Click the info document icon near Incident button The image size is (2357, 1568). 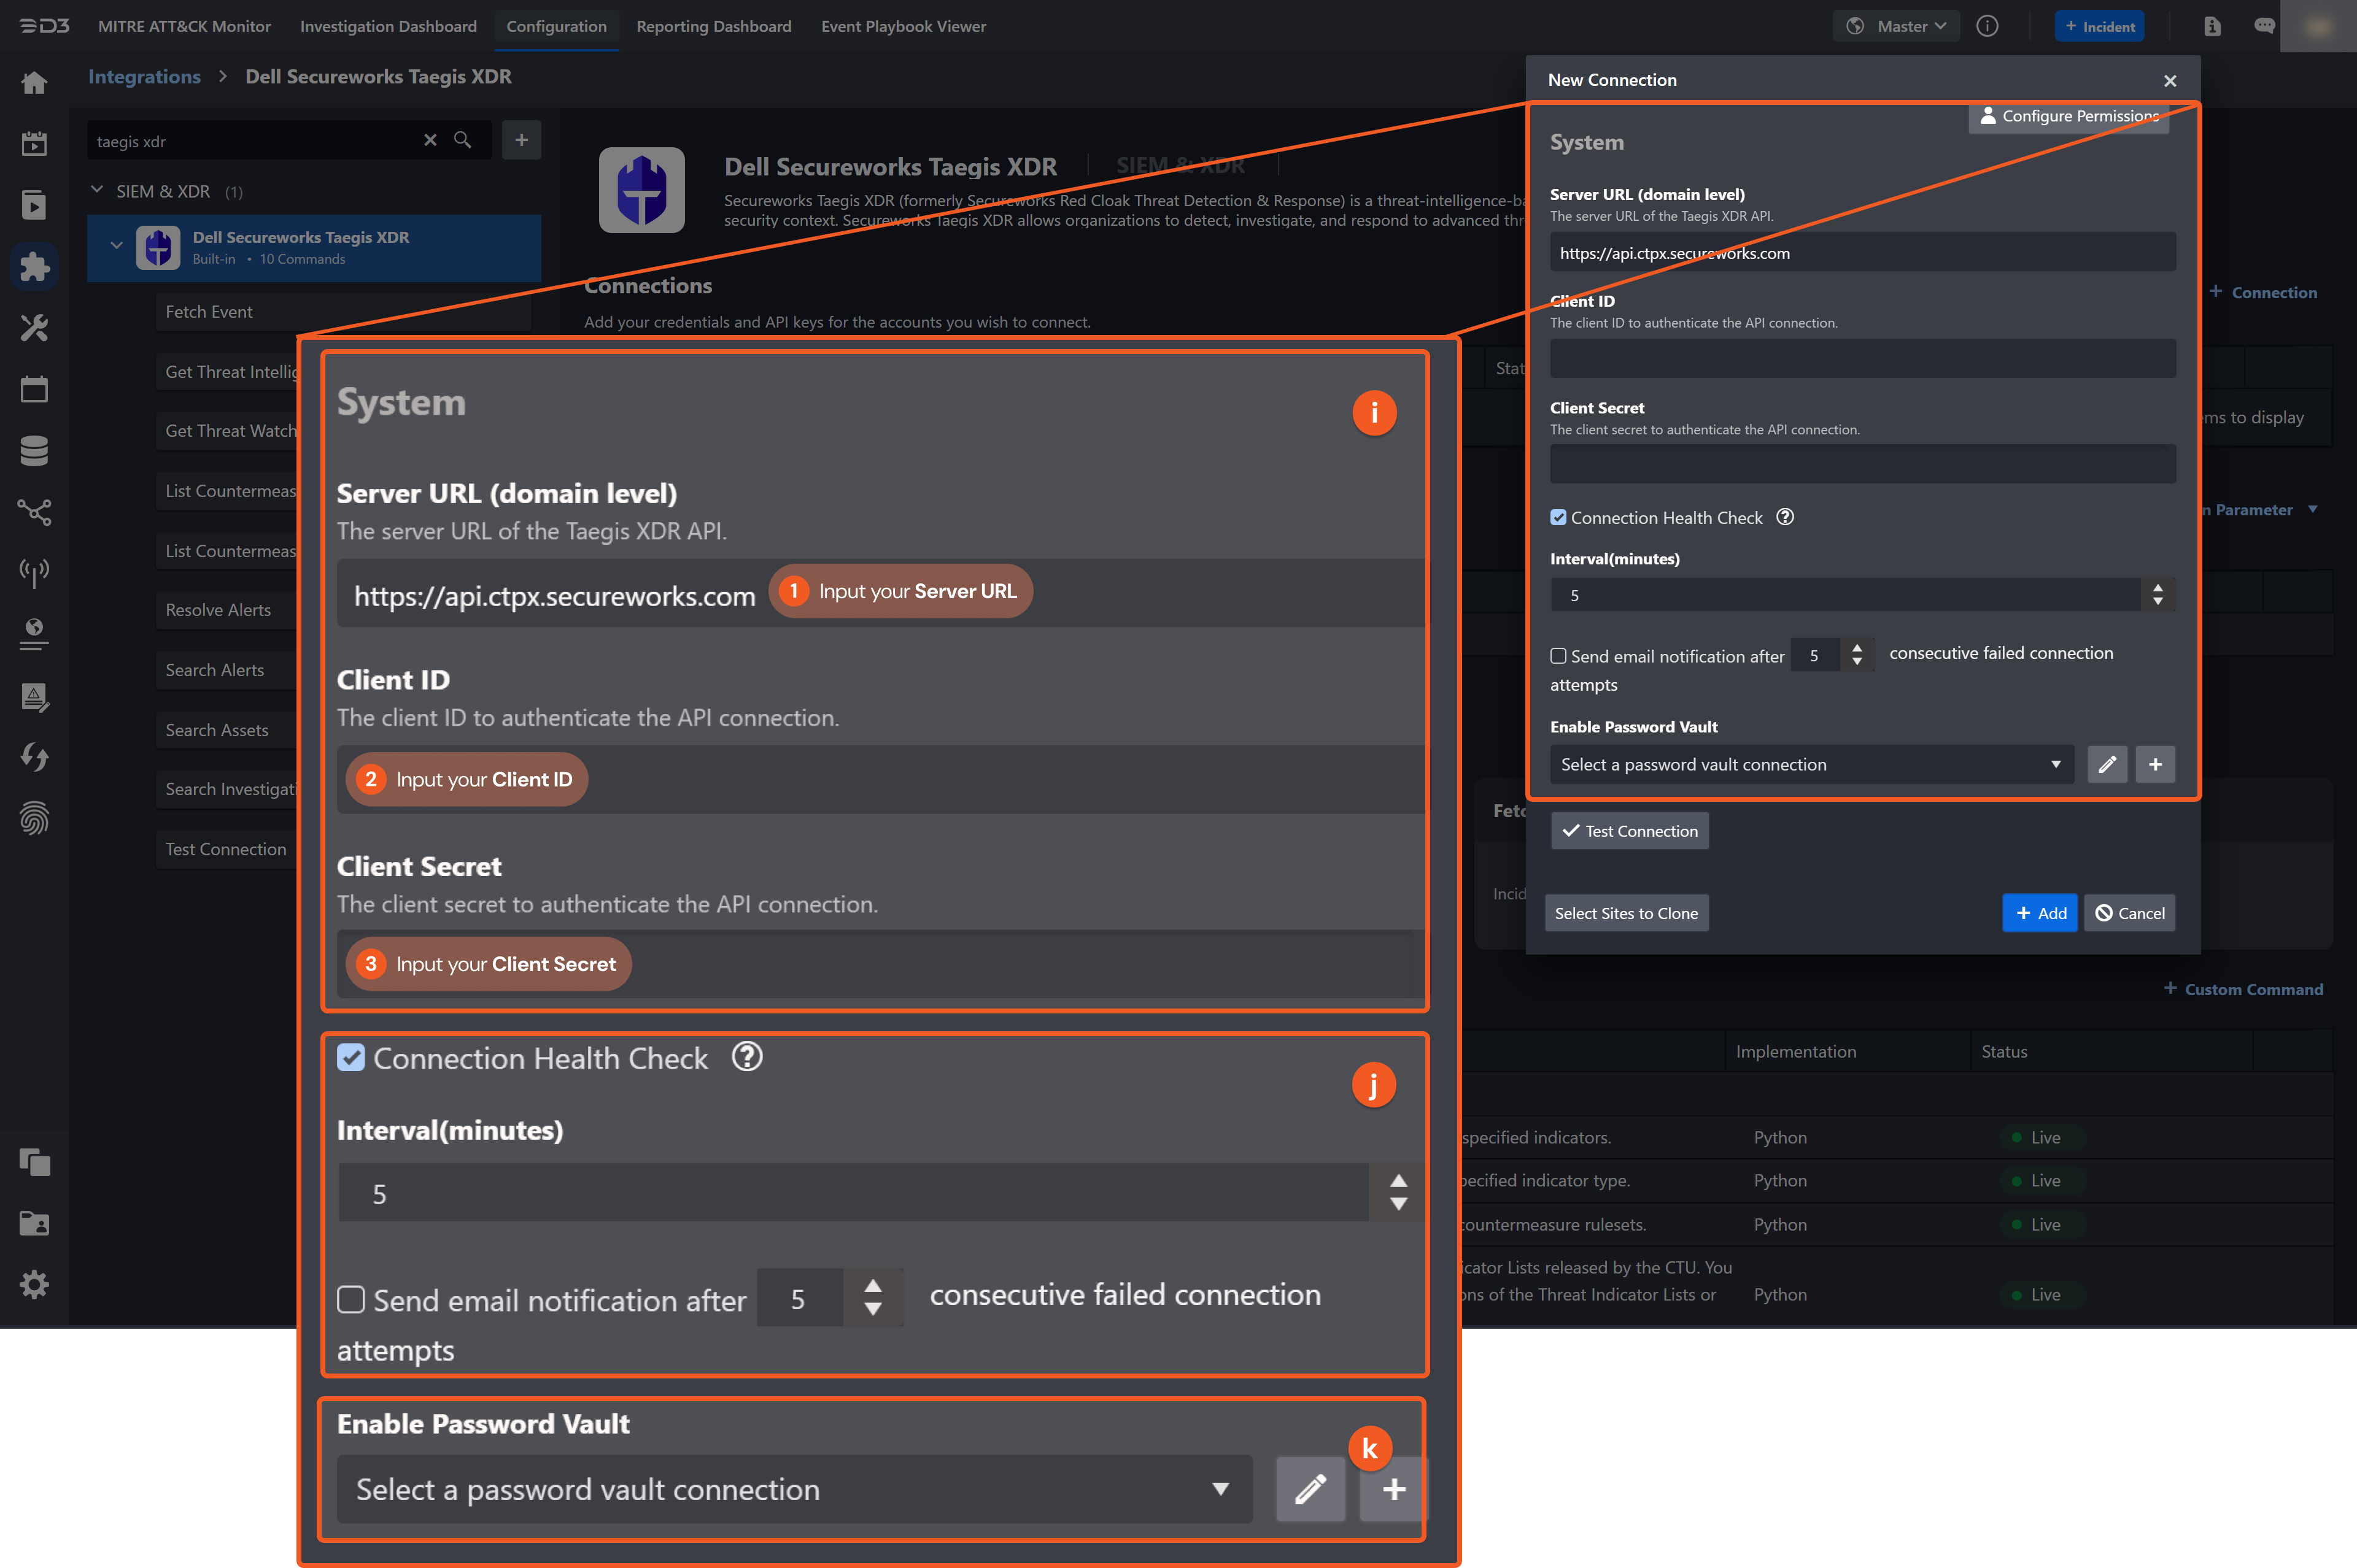pos(2212,26)
